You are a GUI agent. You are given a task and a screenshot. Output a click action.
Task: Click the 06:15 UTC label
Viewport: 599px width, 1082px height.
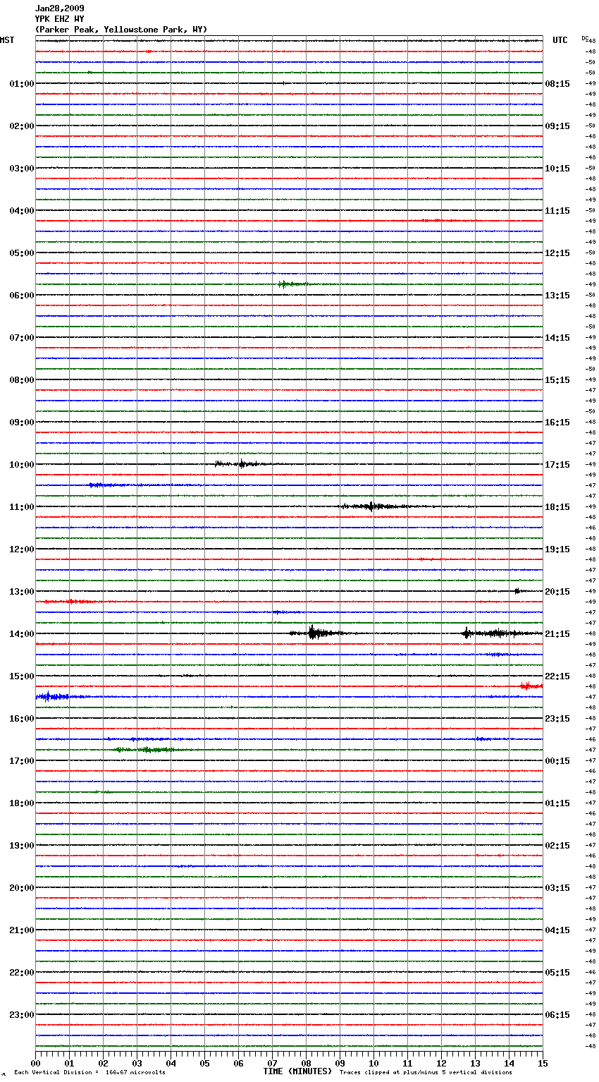(557, 1015)
